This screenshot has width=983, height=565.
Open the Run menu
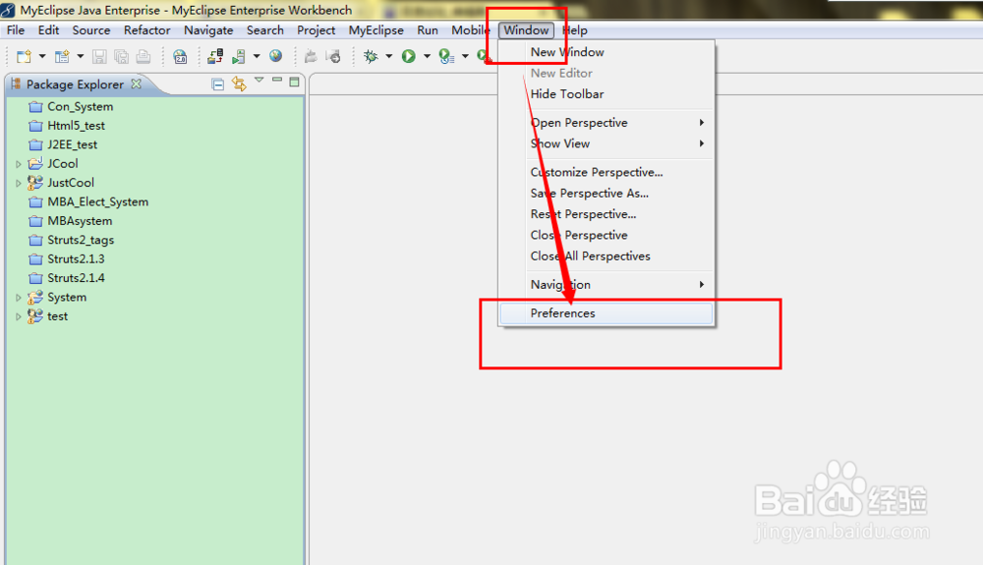(428, 30)
